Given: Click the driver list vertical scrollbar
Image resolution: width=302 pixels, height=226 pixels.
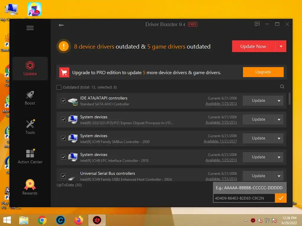Looking at the screenshot, I should point(289,99).
